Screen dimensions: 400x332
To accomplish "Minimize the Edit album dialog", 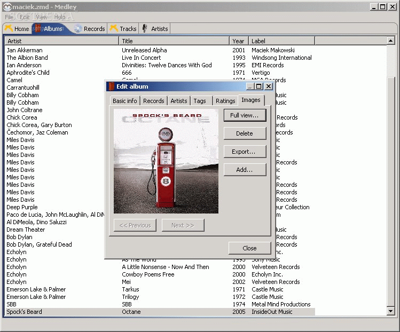I will pyautogui.click(x=250, y=86).
